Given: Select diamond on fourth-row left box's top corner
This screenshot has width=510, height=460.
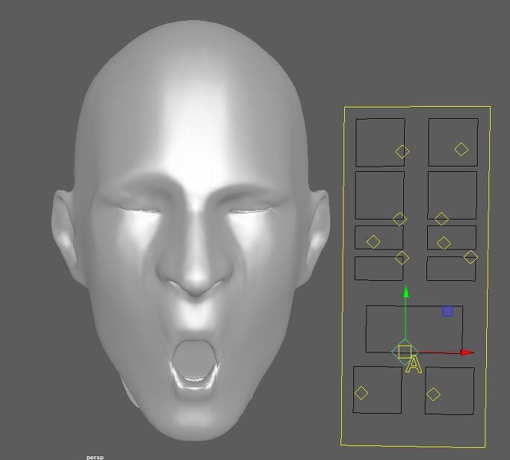Looking at the screenshot, I should (x=402, y=258).
